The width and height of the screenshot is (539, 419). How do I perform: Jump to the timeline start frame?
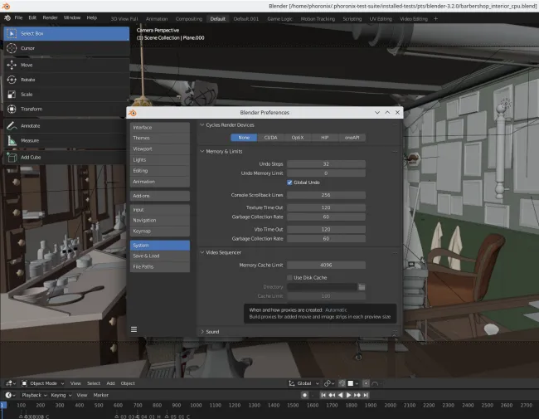[x=323, y=395]
